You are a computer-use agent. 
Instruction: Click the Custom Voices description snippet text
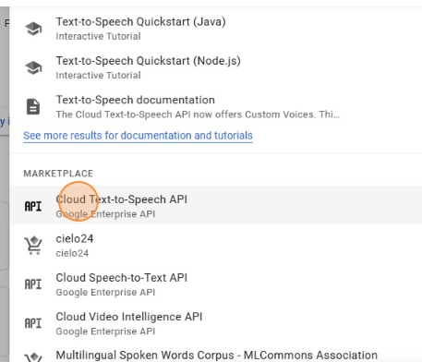(x=198, y=115)
